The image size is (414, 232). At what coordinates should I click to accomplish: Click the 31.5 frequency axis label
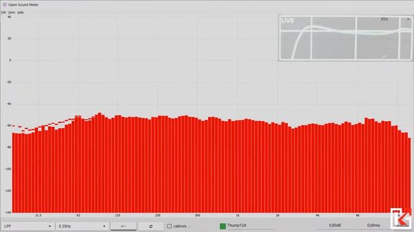pos(38,215)
